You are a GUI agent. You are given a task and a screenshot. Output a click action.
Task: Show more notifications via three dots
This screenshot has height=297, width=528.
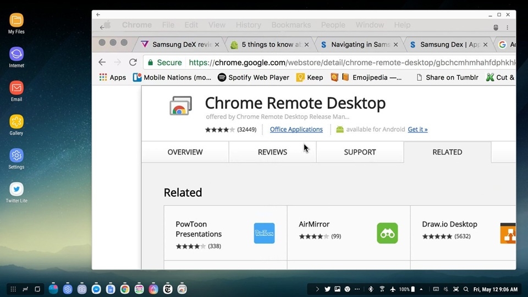tap(358, 289)
